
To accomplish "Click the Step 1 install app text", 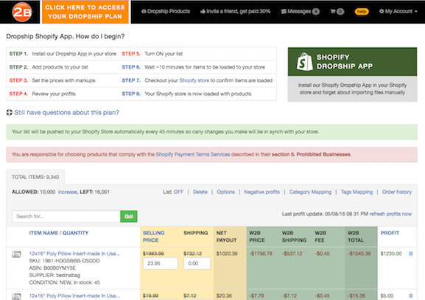I will point(74,54).
